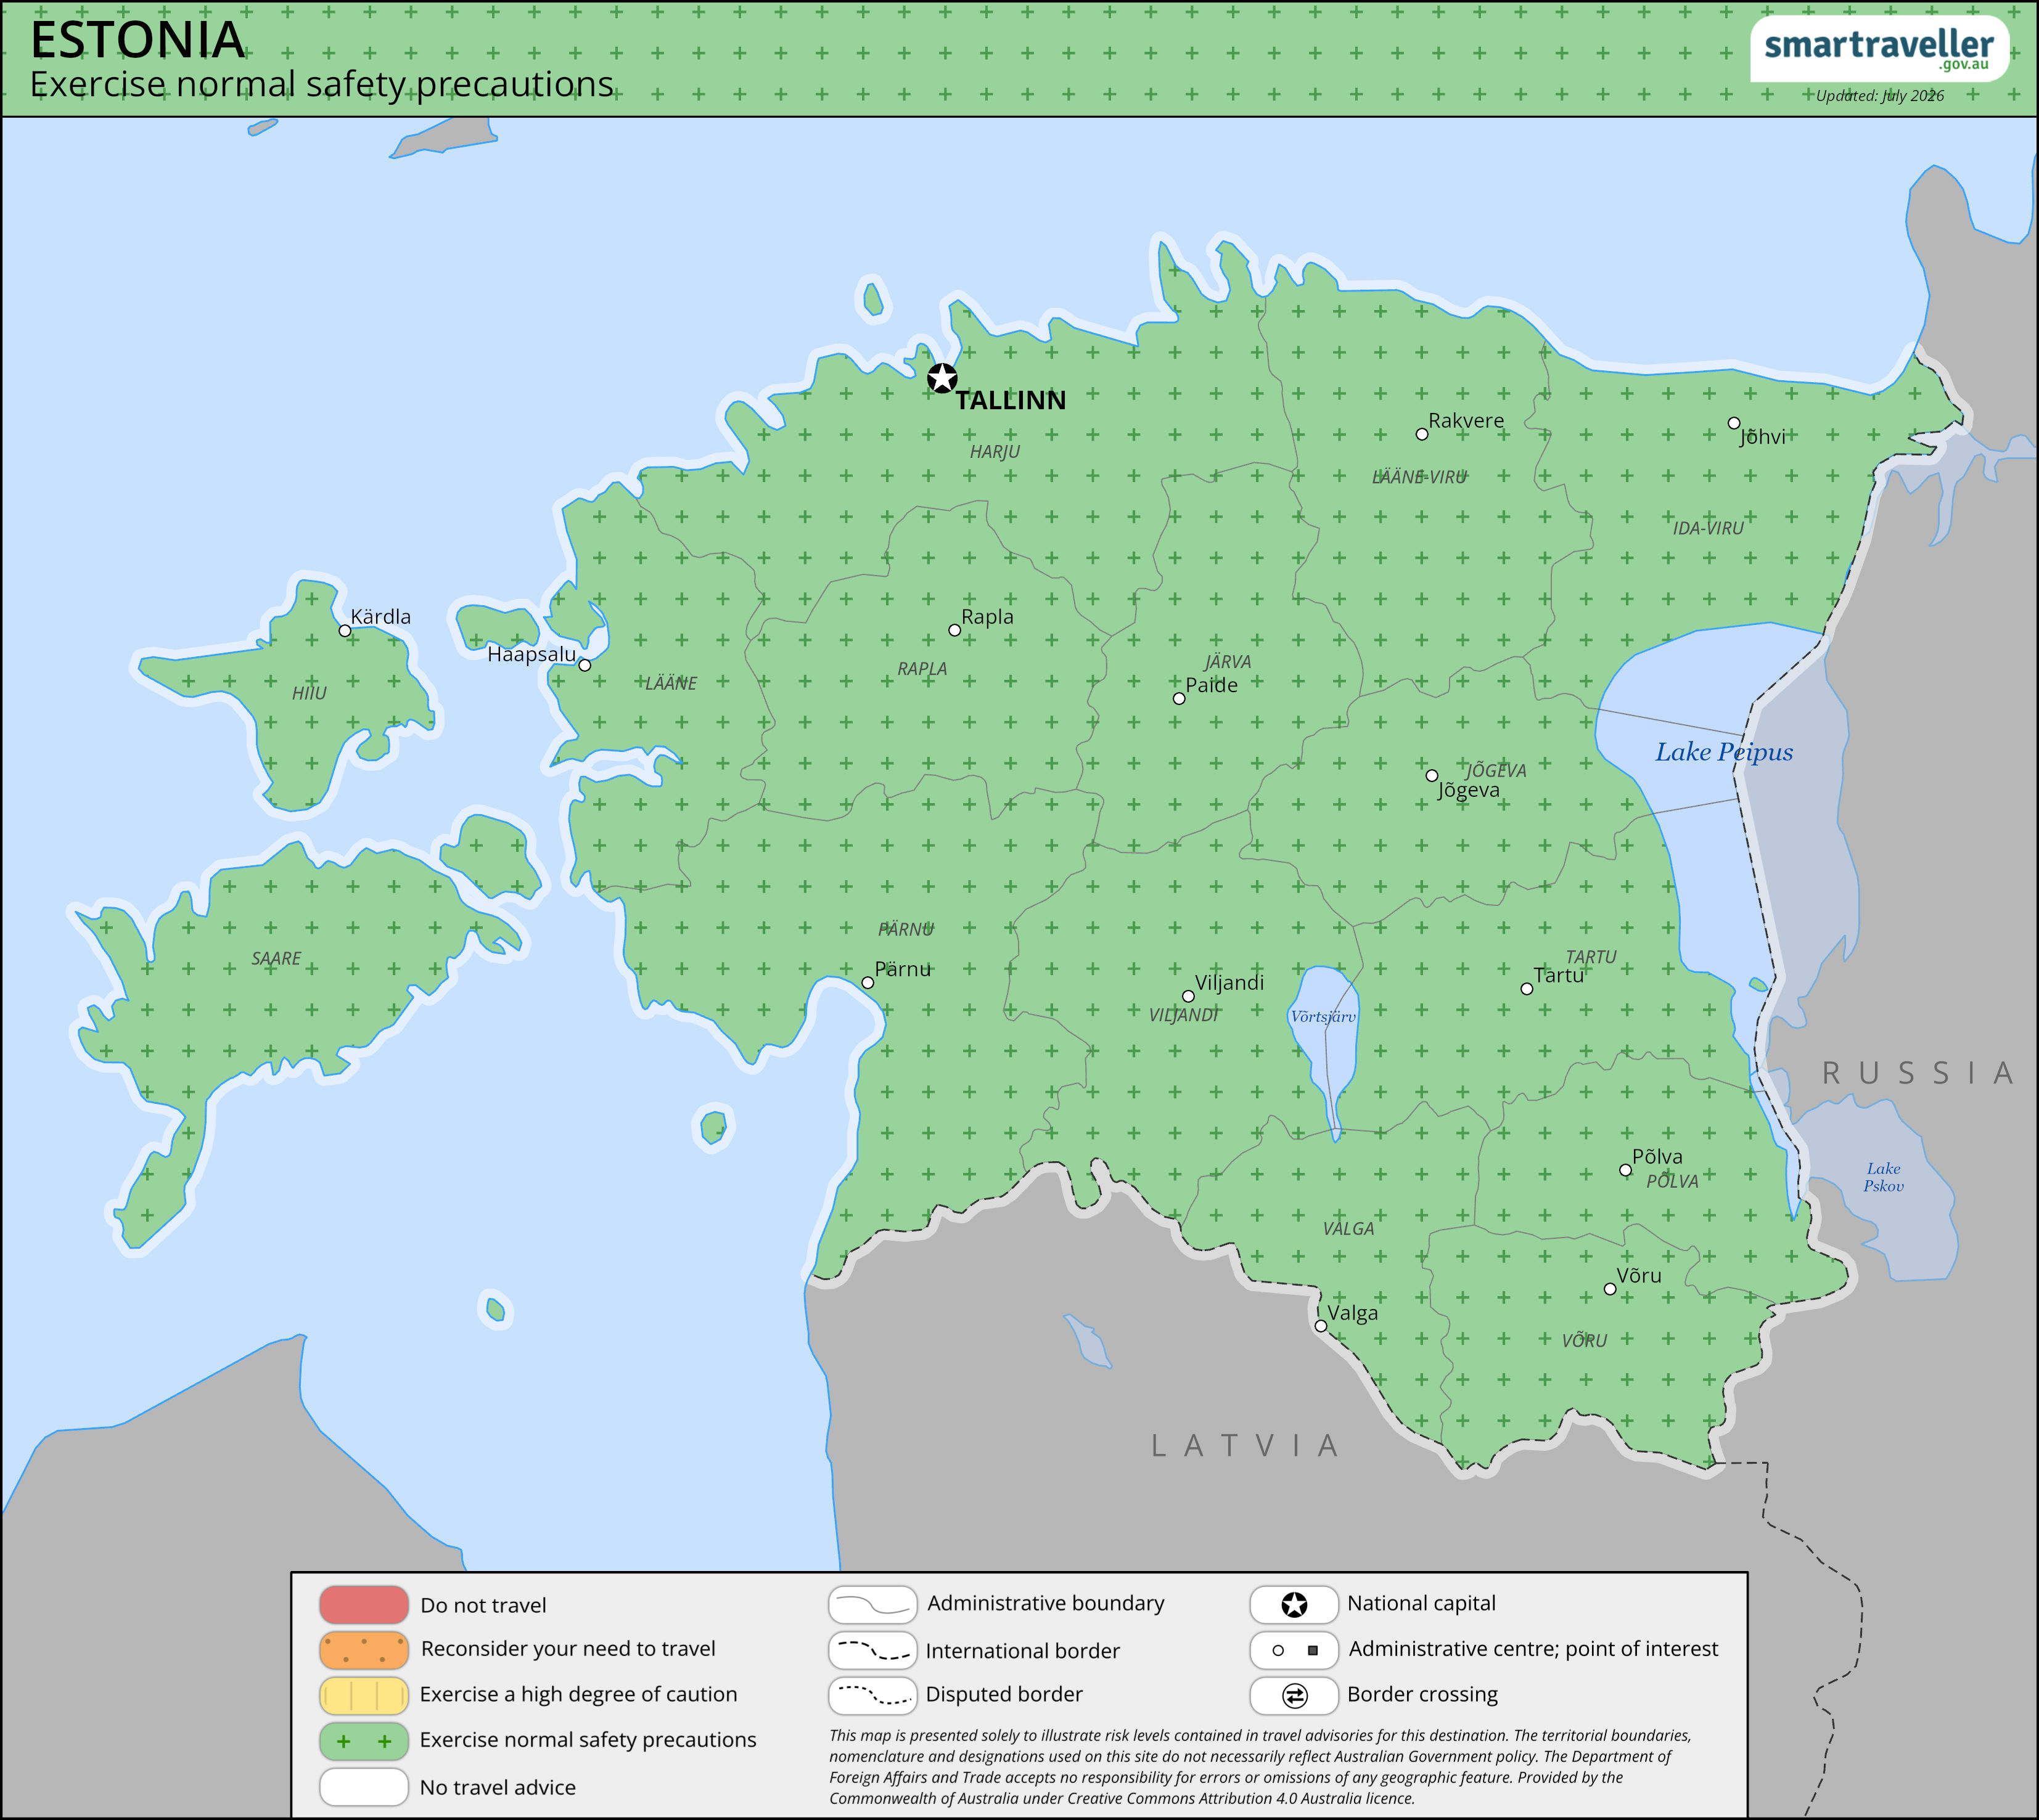Click the Lake Pskov label
Screen dimensions: 2039x1820
click(1883, 1177)
